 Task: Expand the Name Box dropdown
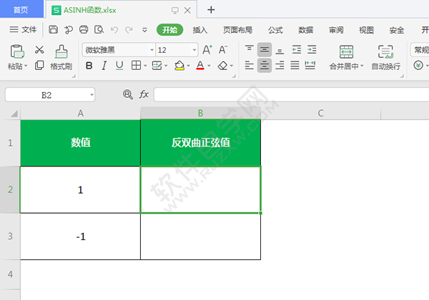[x=92, y=95]
